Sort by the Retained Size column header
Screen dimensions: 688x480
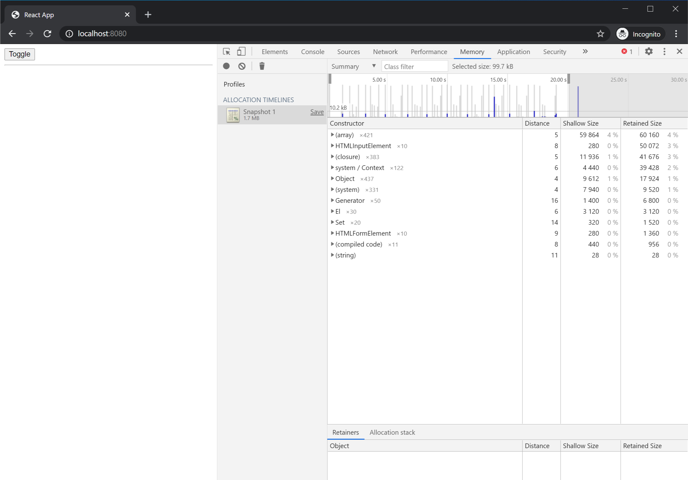click(x=654, y=123)
